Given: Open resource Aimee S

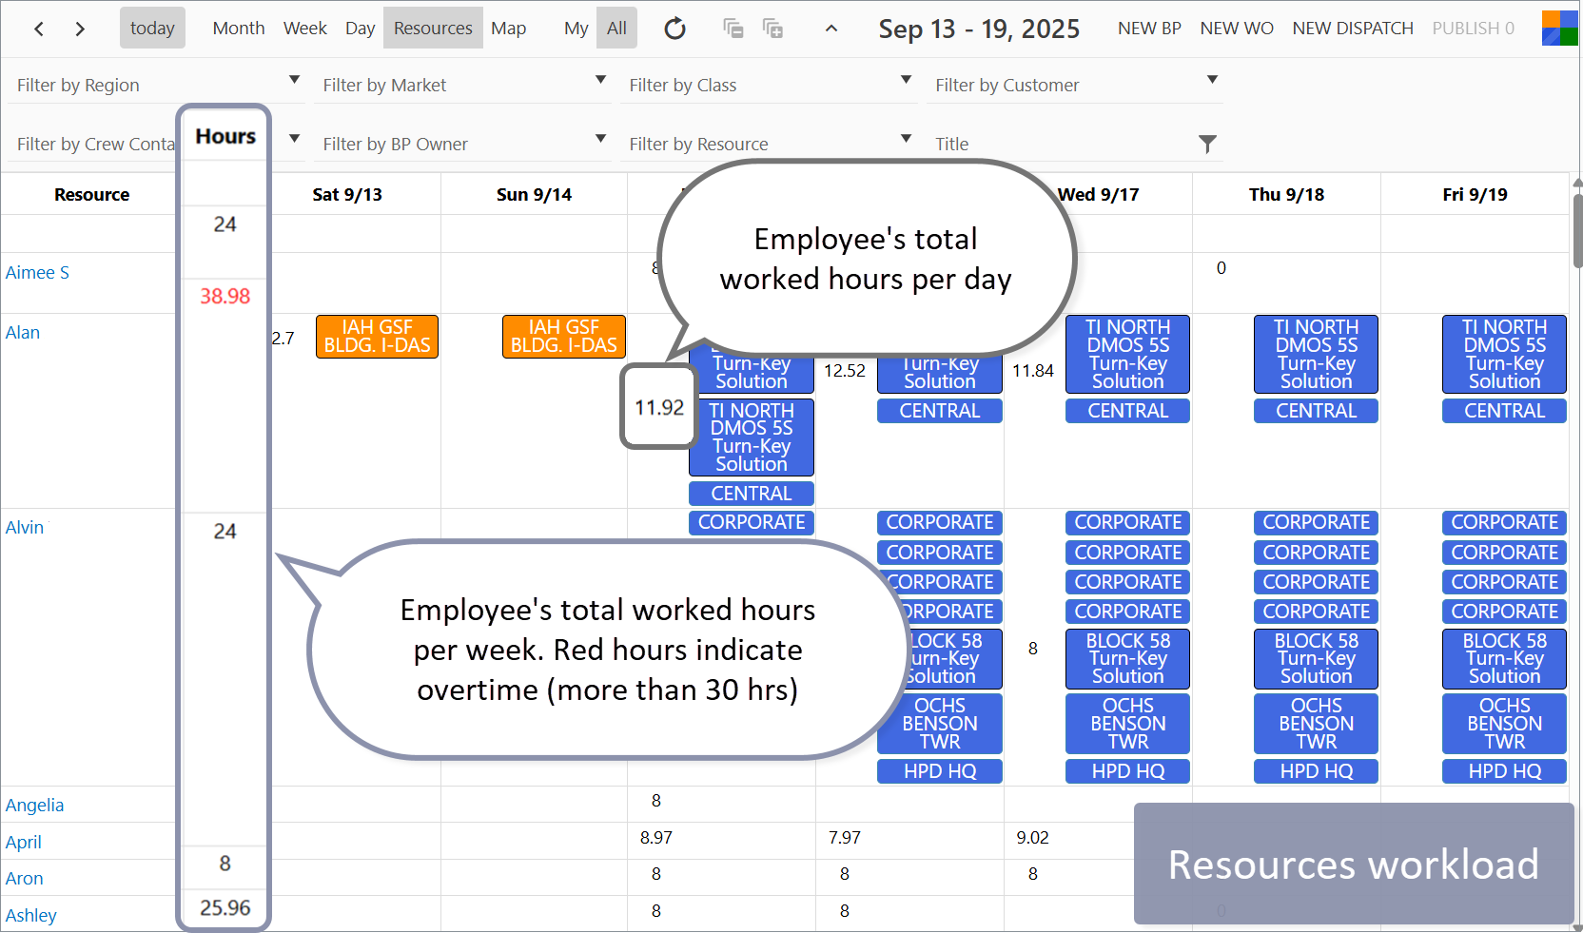Looking at the screenshot, I should [37, 273].
